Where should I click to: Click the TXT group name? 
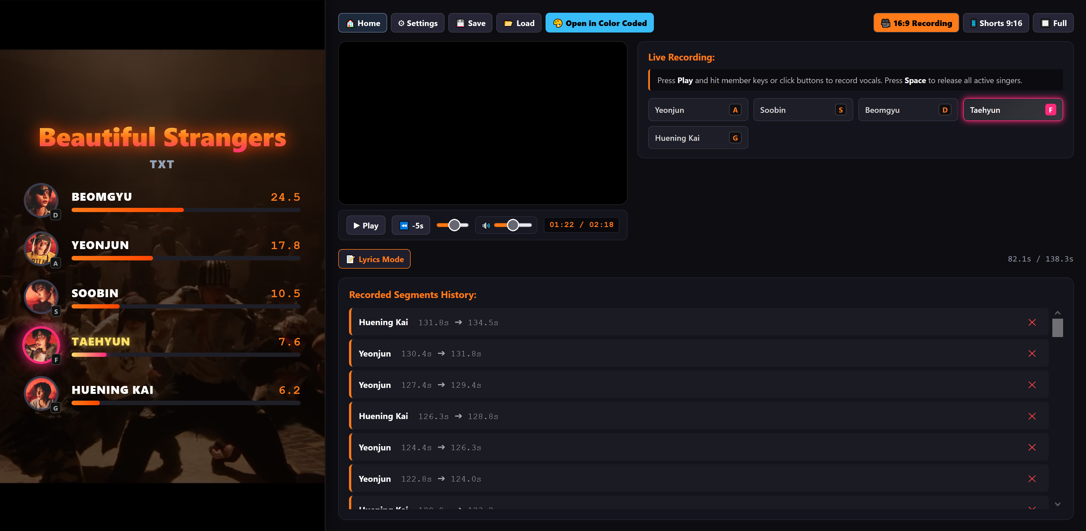point(162,164)
